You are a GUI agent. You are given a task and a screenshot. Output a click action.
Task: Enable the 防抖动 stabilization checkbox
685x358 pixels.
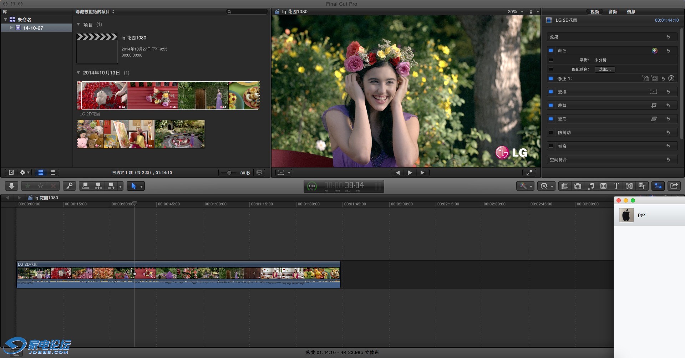click(551, 133)
